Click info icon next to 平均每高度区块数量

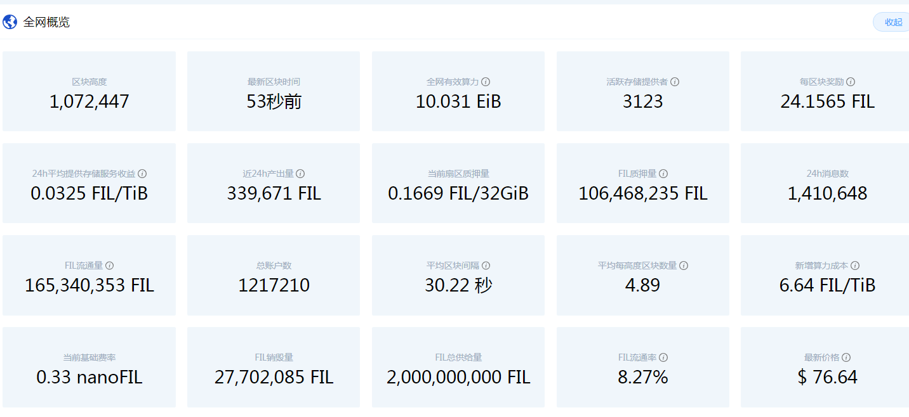(x=684, y=266)
